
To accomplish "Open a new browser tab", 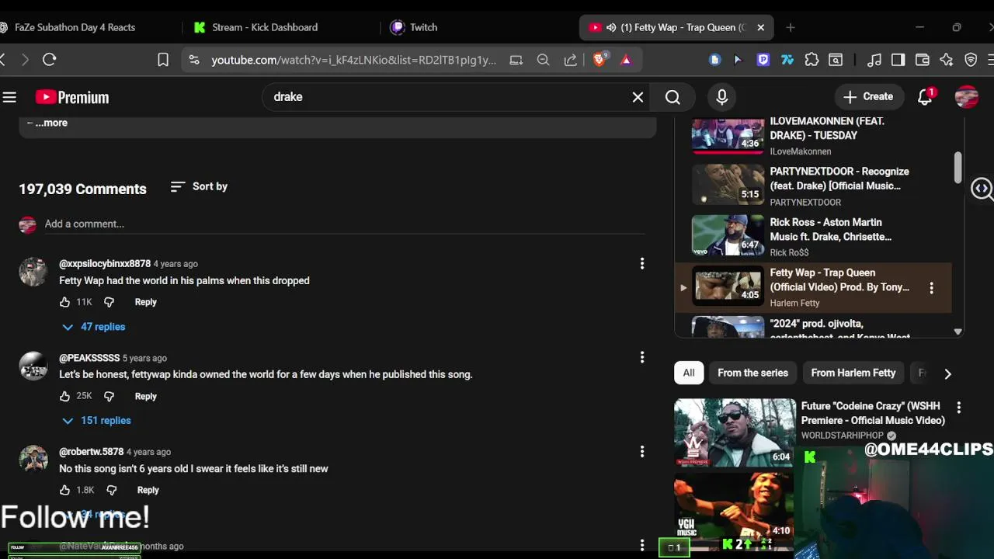I will coord(791,27).
